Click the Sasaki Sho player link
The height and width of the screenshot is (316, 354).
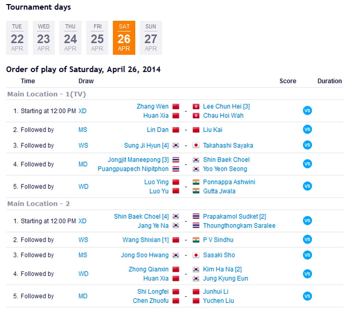tap(219, 255)
